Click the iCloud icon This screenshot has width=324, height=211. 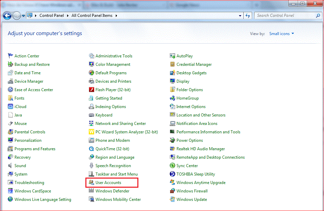(x=10, y=106)
